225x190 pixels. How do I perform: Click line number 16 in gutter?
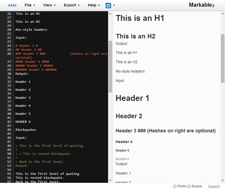(x=9, y=14)
